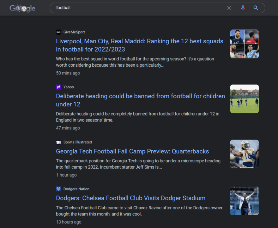Click snippet about heading ban in England
The width and height of the screenshot is (278, 228).
point(138,117)
